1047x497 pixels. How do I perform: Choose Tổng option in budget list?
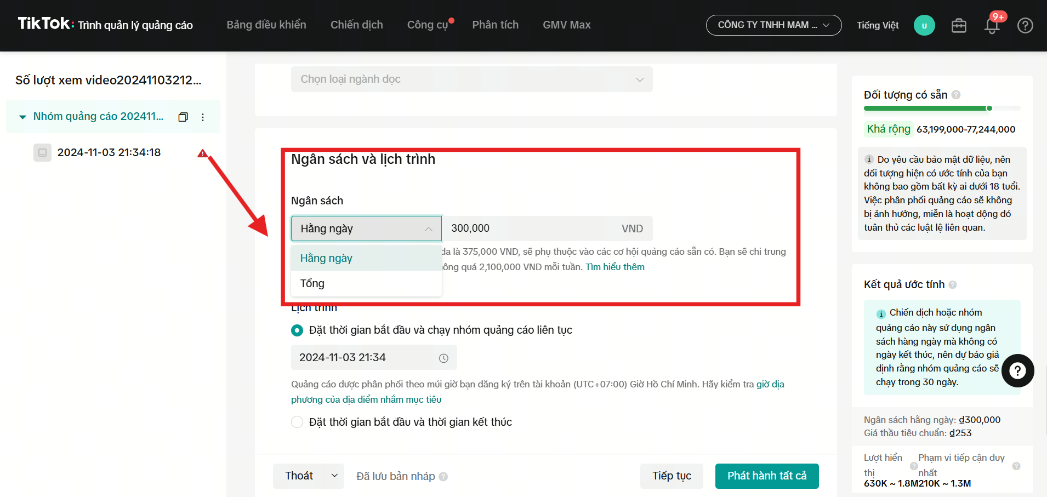point(366,283)
